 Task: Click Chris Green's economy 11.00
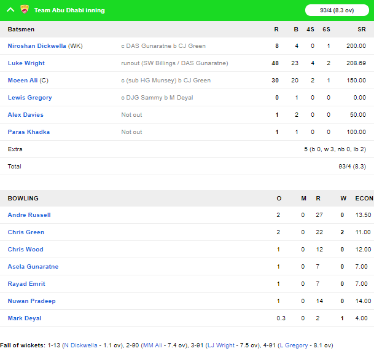click(x=363, y=232)
